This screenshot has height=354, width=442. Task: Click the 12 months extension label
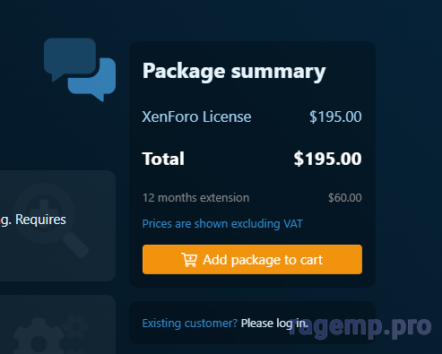[195, 198]
